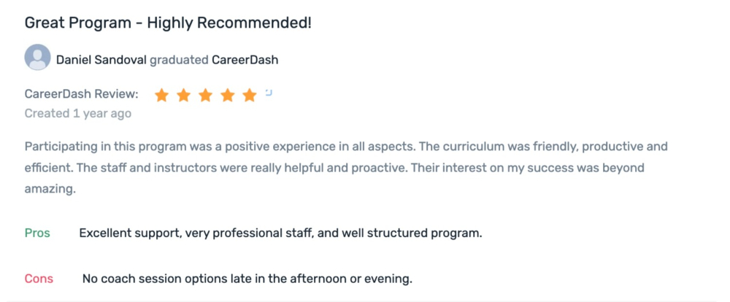Click the small blue icon beside the stars
The image size is (730, 302).
pyautogui.click(x=269, y=93)
